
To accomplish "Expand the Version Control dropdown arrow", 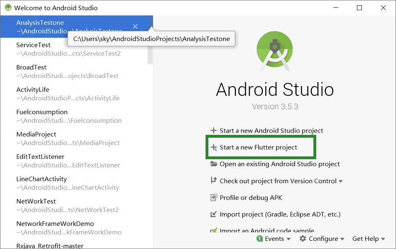I will (x=340, y=181).
